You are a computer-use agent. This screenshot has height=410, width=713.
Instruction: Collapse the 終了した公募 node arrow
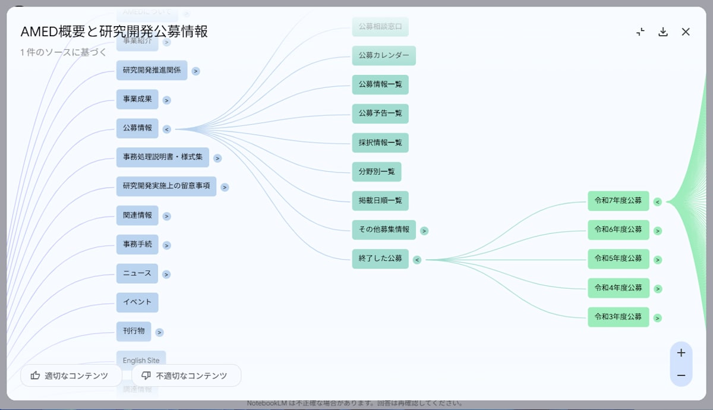pyautogui.click(x=417, y=260)
